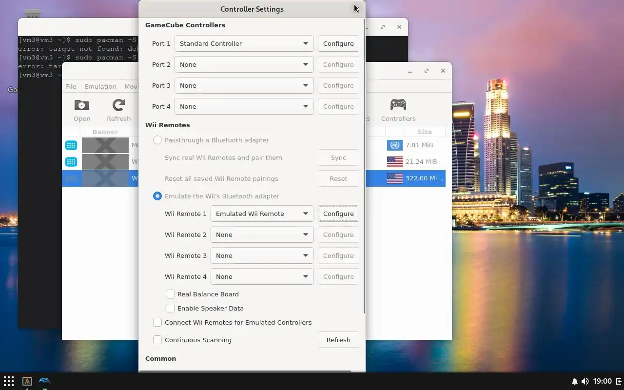Open the Port 1 Standard Controller dropdown
Screen dimensions: 624x390
(244, 43)
